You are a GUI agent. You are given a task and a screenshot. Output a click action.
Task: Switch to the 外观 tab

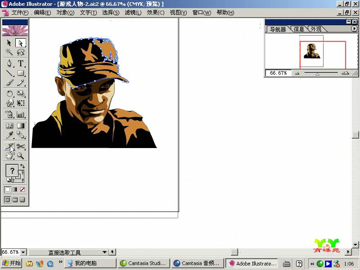(x=316, y=29)
